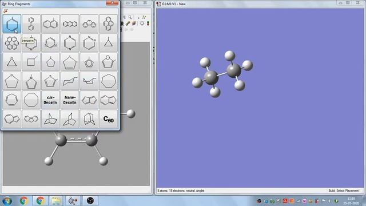Choose the bicyclo[2.2.2]octane fragment
The height and width of the screenshot is (206, 366).
point(70,119)
